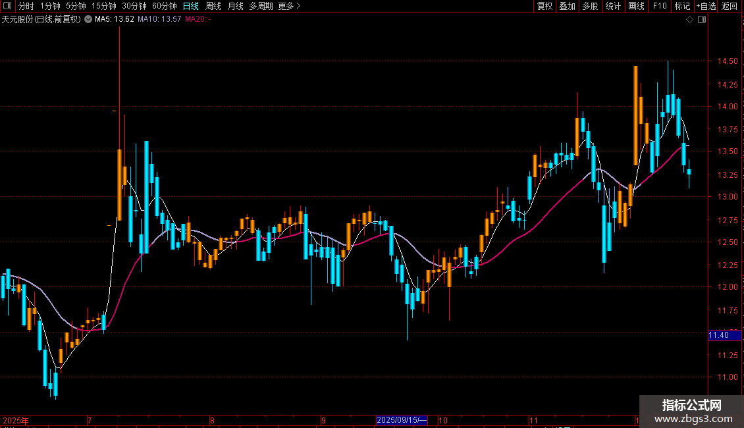744x428 pixels.
Task: Click the 返回 back button
Action: point(730,6)
